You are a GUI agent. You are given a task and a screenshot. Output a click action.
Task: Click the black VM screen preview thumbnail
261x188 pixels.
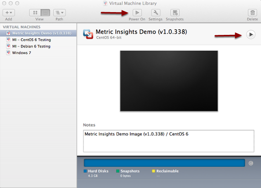coord(169,81)
